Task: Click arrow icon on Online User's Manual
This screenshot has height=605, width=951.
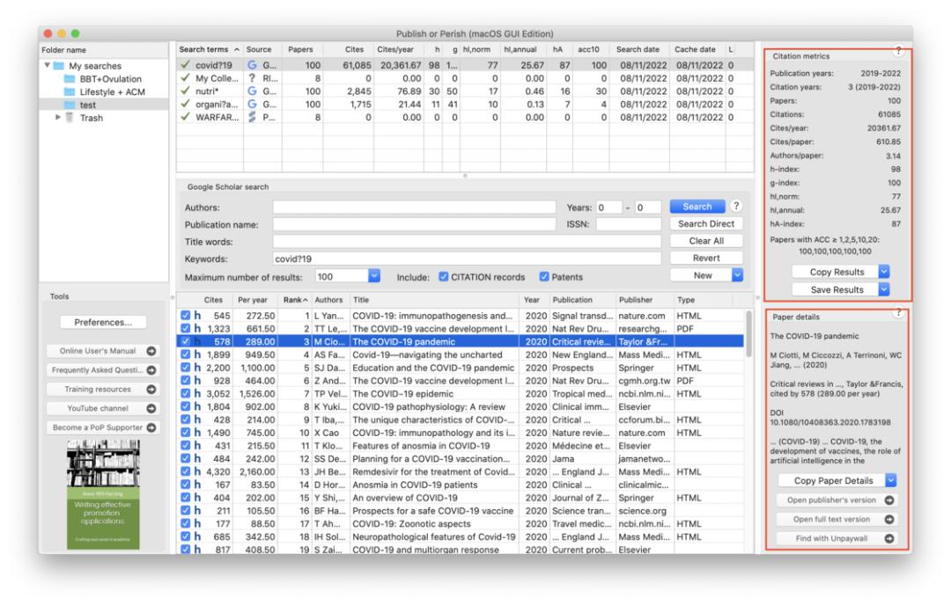Action: pyautogui.click(x=151, y=351)
